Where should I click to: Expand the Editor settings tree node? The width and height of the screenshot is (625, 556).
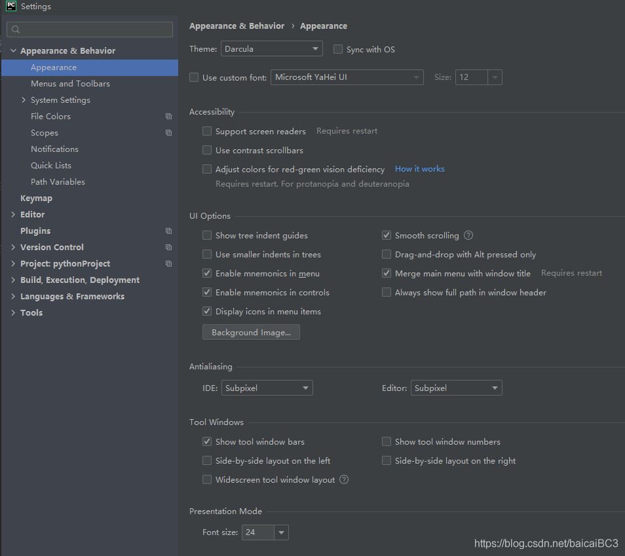(13, 215)
